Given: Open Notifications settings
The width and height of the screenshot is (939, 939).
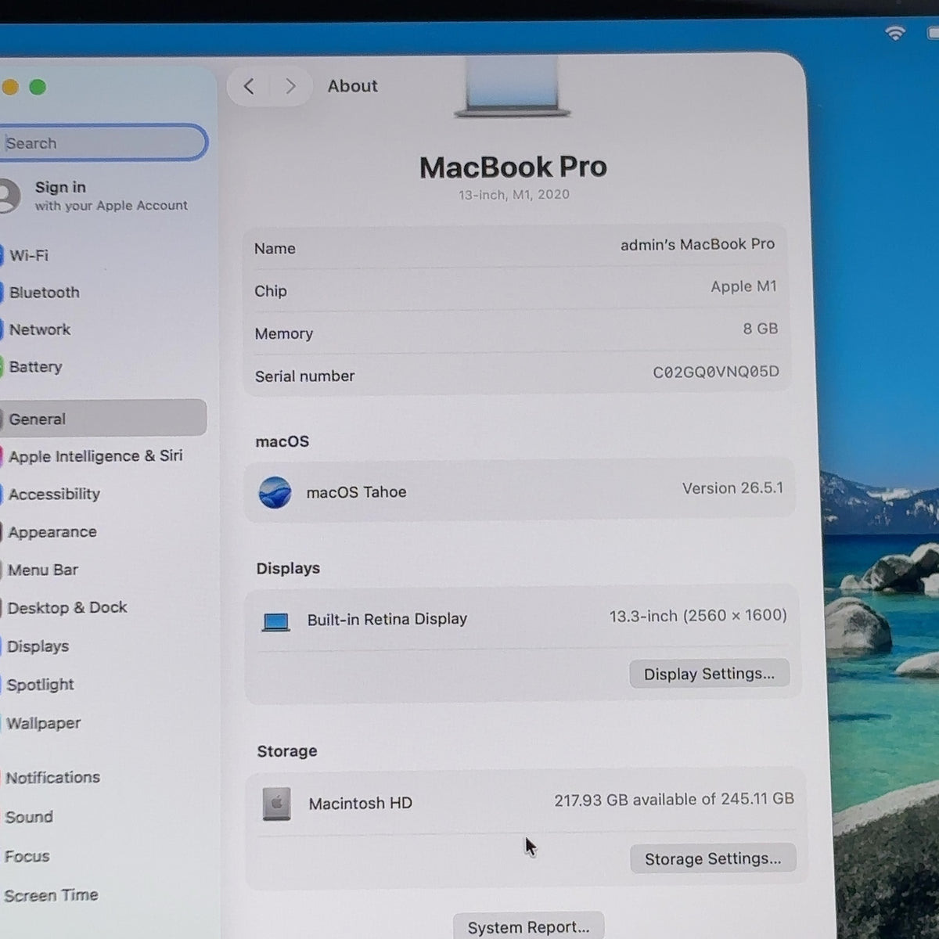Looking at the screenshot, I should (x=52, y=778).
